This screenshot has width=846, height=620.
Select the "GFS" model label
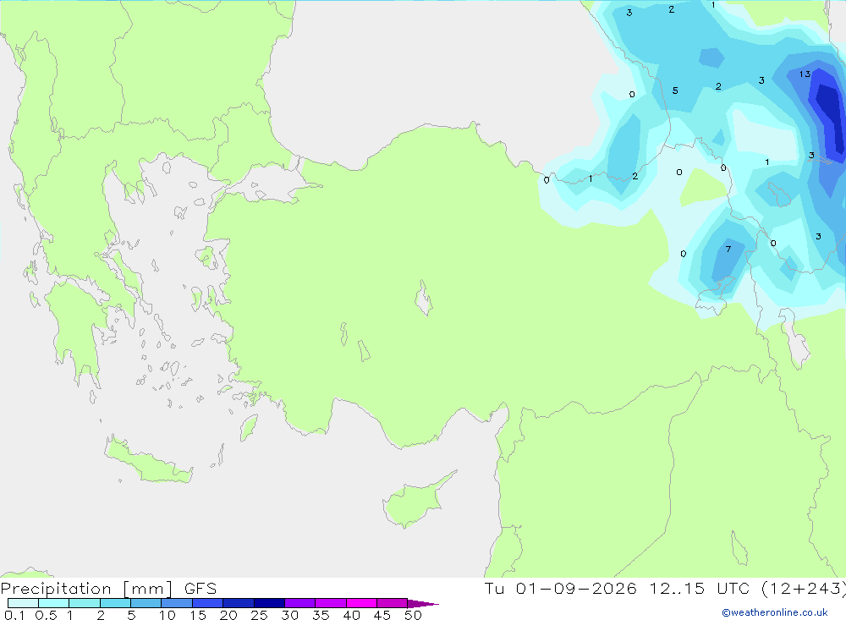click(x=201, y=589)
